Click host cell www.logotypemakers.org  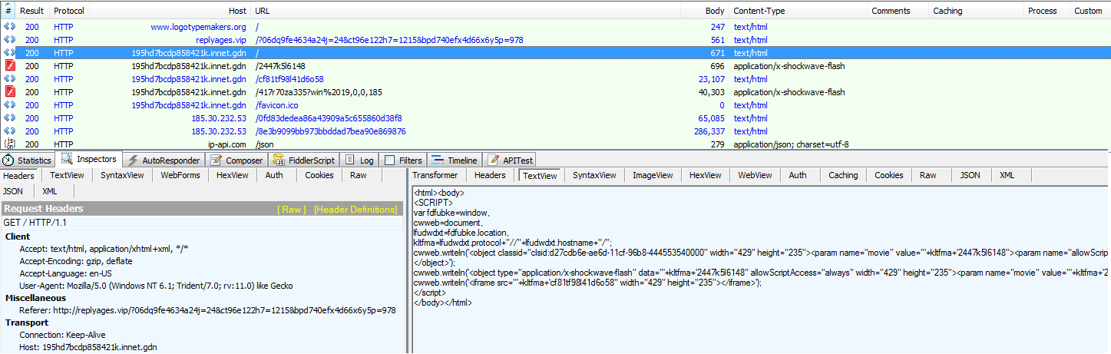198,27
